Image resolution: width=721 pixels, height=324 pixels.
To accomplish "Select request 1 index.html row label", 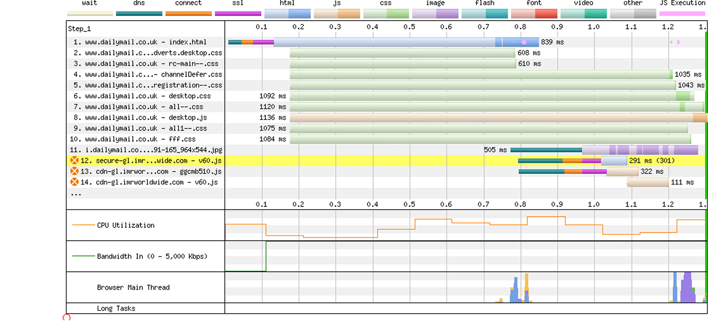I will click(x=140, y=42).
